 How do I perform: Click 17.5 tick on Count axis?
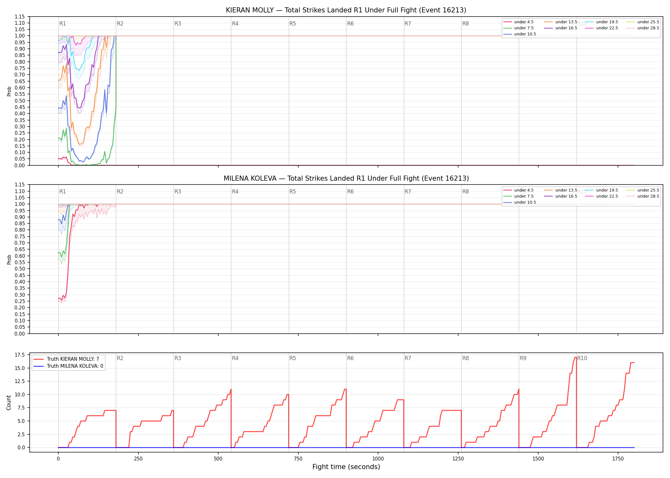[20, 355]
